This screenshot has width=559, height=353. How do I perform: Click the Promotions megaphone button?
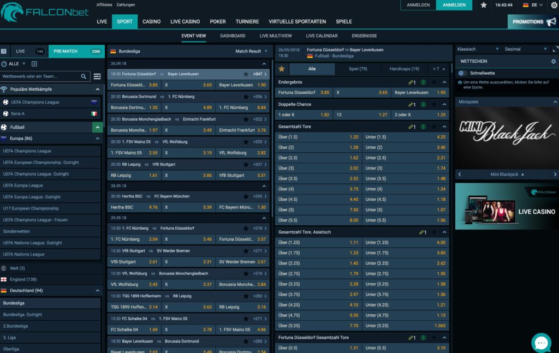pos(533,22)
